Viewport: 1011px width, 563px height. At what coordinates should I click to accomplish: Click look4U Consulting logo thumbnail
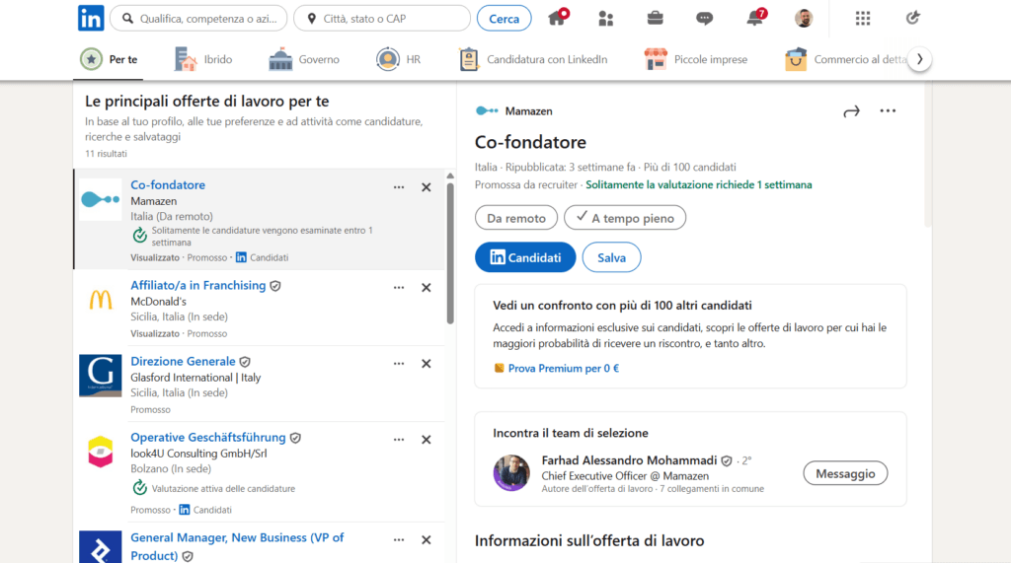pyautogui.click(x=100, y=452)
